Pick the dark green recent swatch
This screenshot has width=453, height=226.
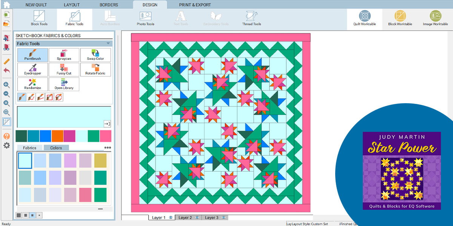click(21, 136)
